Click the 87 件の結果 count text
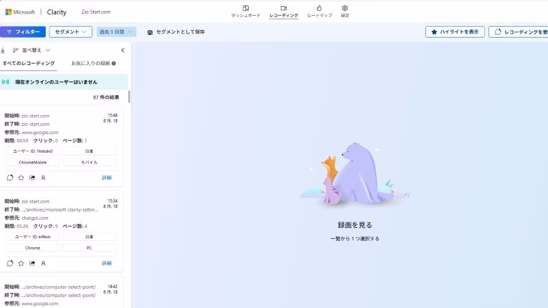This screenshot has width=548, height=308. 106,97
